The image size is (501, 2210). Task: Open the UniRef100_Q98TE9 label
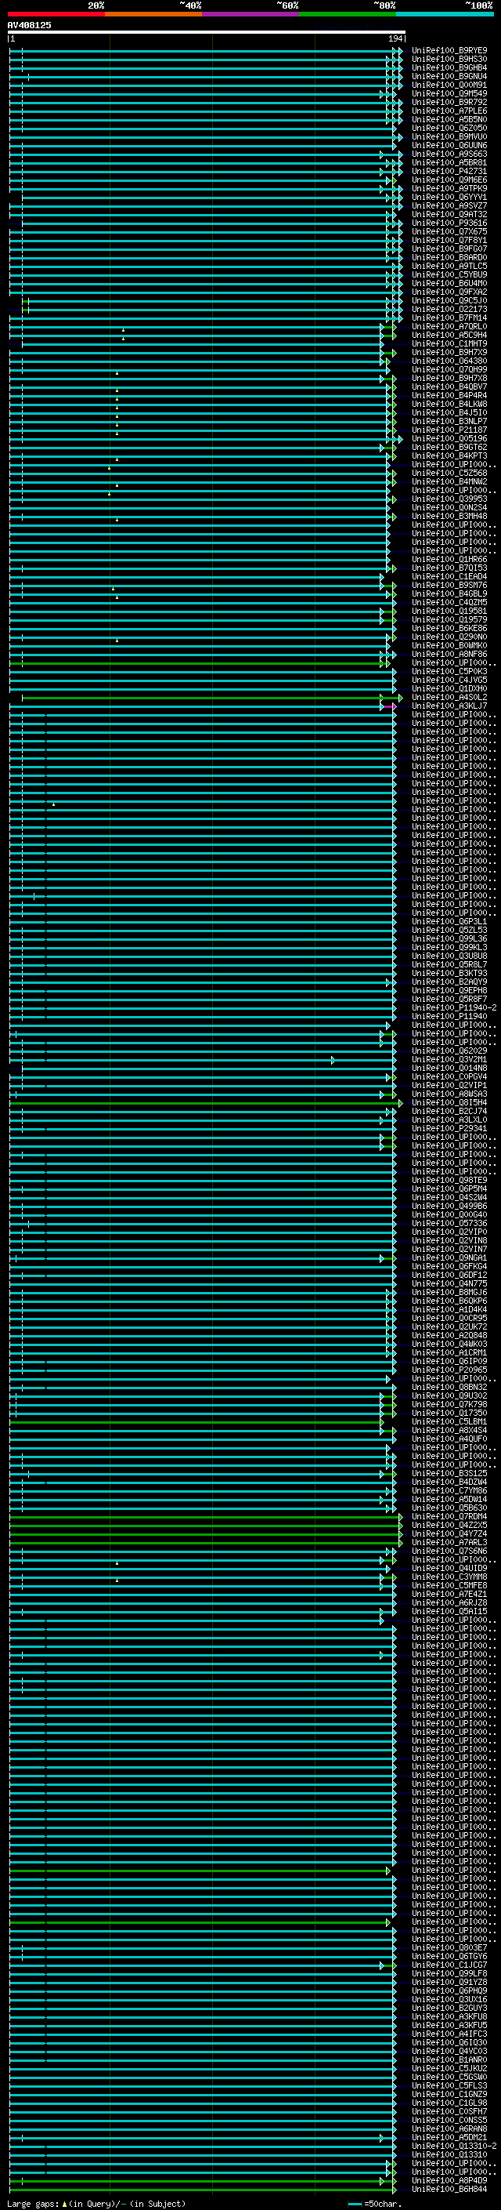(x=449, y=1181)
